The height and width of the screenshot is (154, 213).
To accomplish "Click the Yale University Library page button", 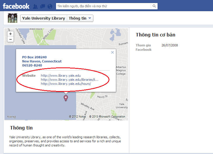I will pos(43,18).
